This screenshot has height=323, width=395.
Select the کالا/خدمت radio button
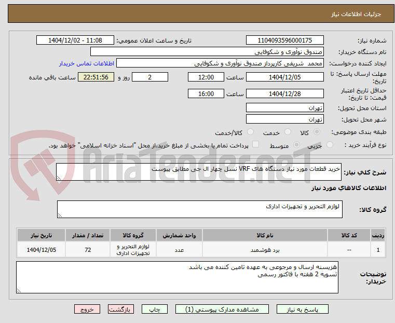pos(250,132)
